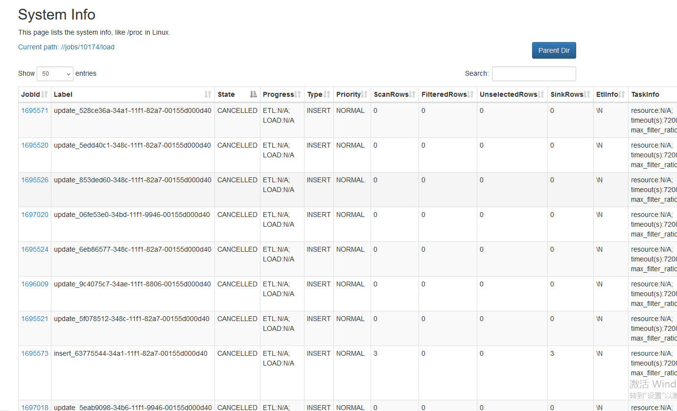This screenshot has width=677, height=411.
Task: Click Priority column sort icon
Action: [364, 94]
